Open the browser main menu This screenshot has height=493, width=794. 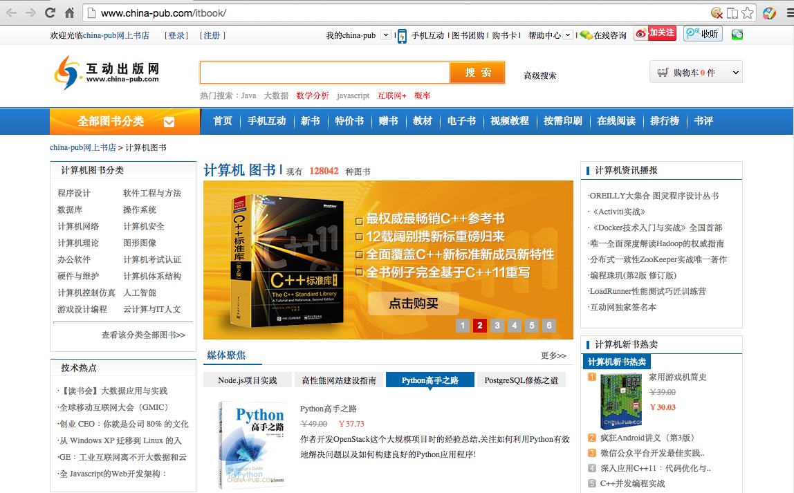coord(790,13)
